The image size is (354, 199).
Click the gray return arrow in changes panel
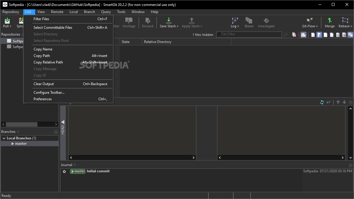(x=328, y=102)
